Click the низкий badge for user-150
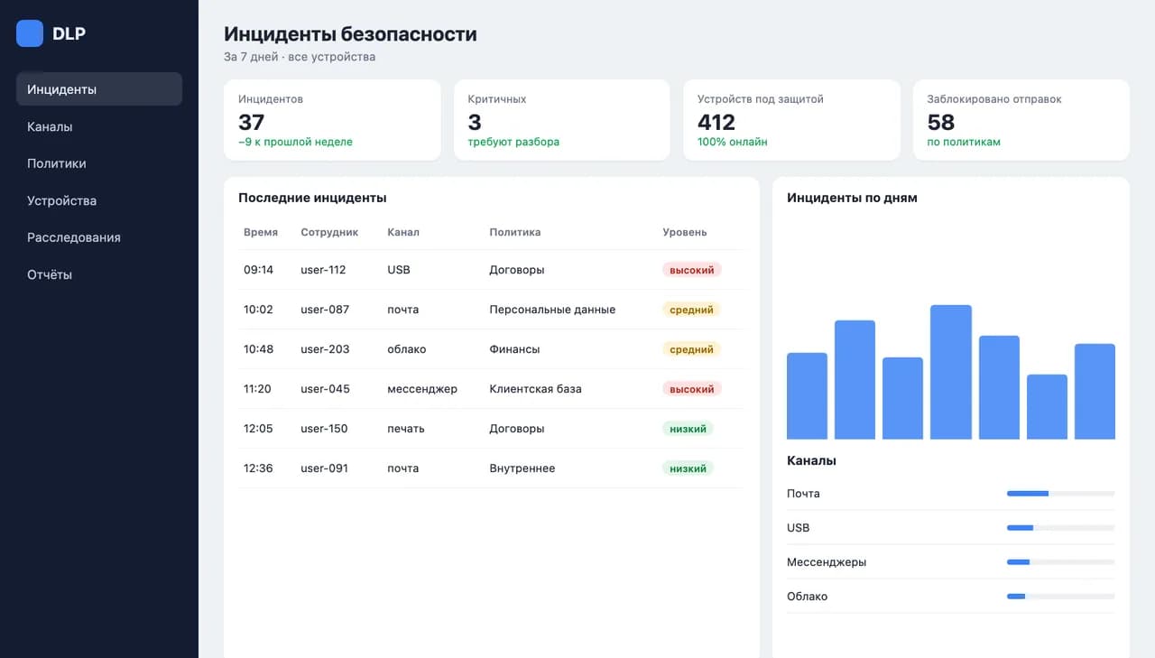 (x=688, y=429)
